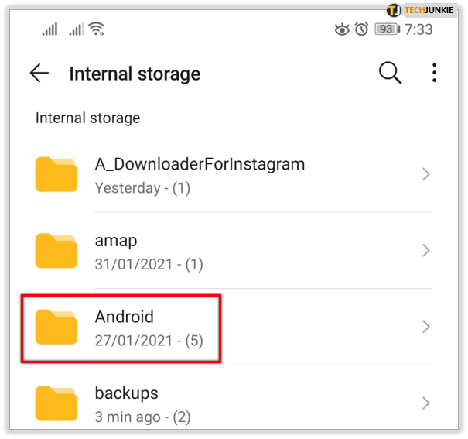Viewport: 468px width, 439px height.
Task: Expand backups folder using its chevron
Action: (x=425, y=403)
